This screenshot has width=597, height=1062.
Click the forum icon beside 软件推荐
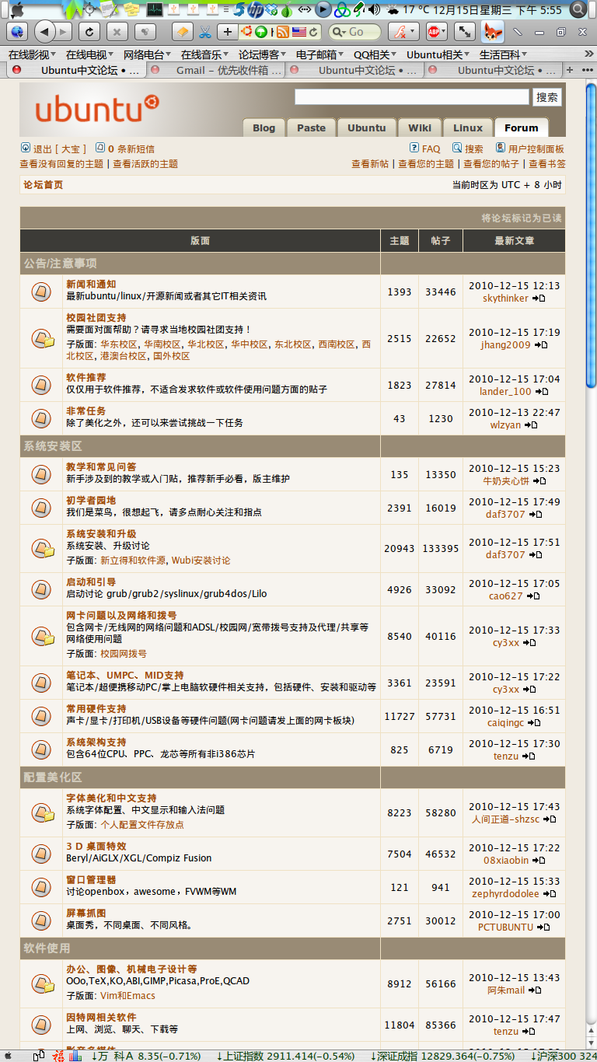coord(41,385)
